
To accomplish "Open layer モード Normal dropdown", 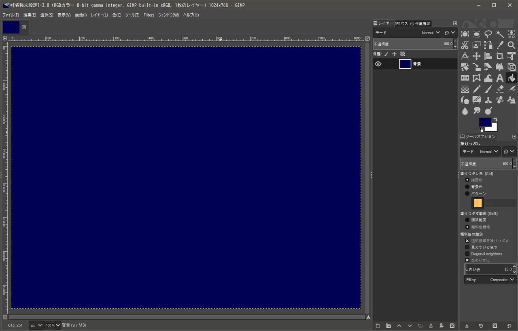I will point(407,33).
